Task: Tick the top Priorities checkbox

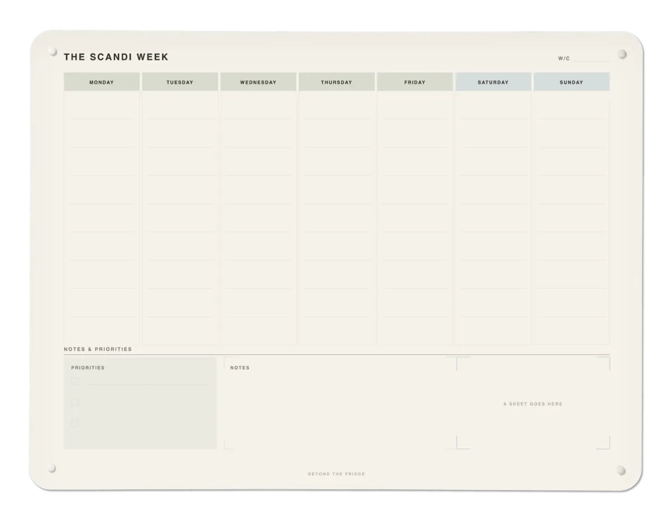Action: (74, 382)
